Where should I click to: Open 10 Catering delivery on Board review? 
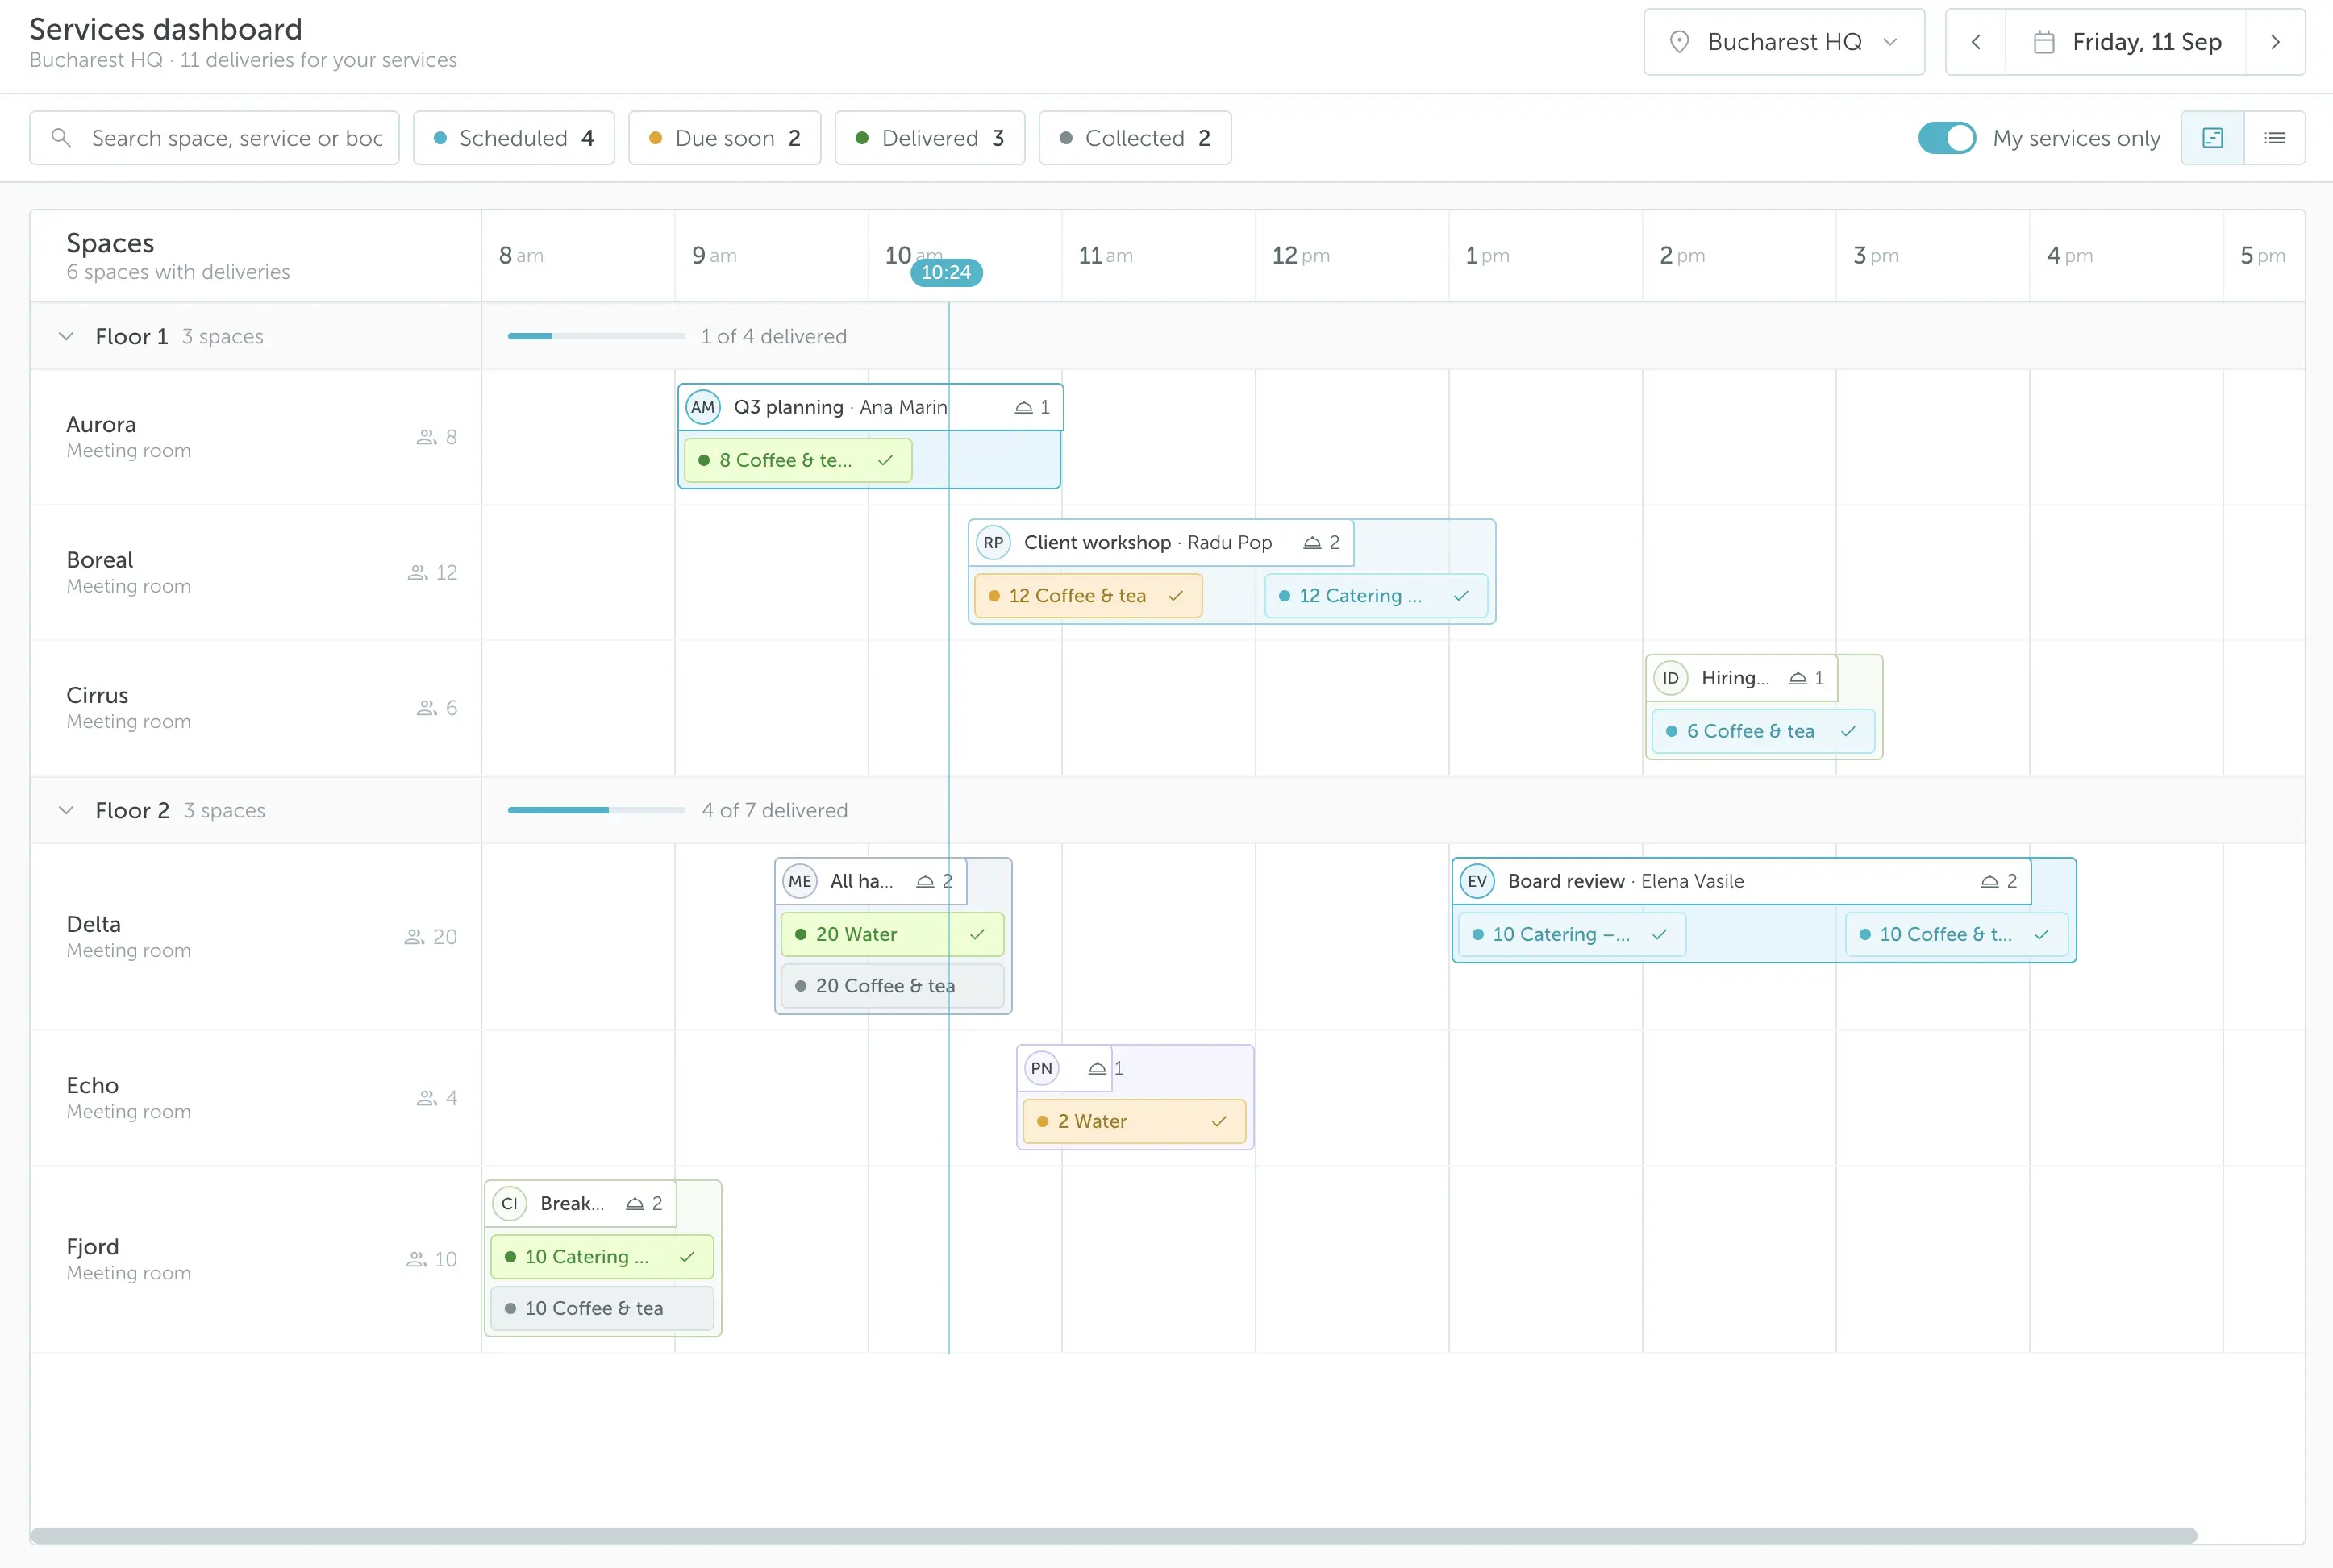(1572, 935)
